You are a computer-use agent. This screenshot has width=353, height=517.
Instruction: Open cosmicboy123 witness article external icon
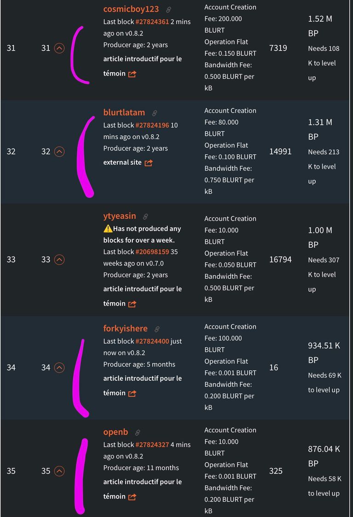[132, 74]
